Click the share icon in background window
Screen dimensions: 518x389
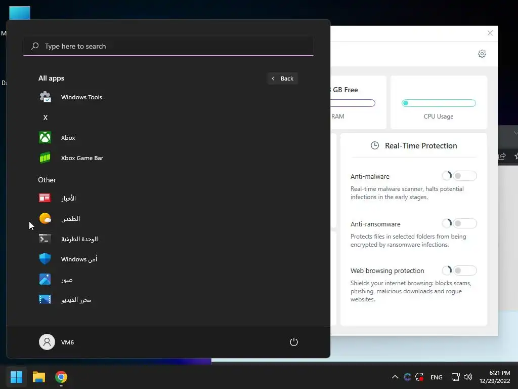tap(502, 156)
